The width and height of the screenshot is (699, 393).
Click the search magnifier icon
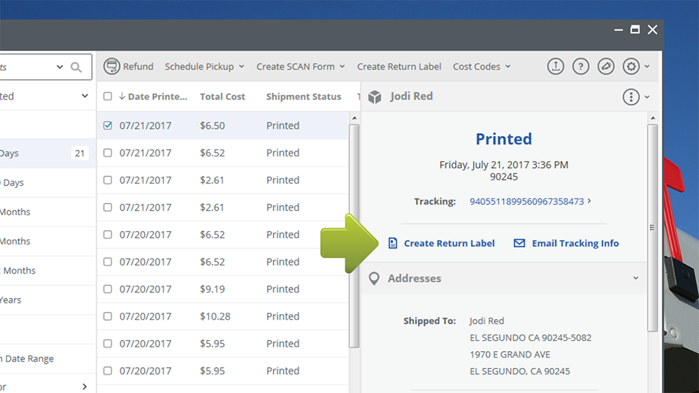[76, 67]
